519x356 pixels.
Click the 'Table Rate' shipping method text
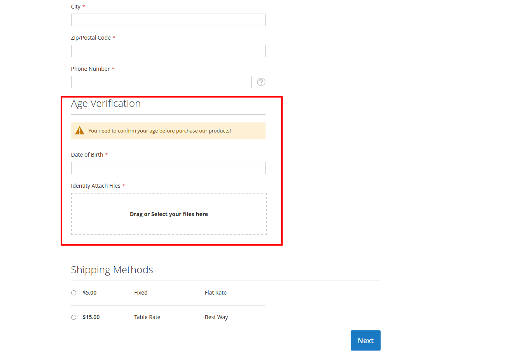click(x=147, y=317)
